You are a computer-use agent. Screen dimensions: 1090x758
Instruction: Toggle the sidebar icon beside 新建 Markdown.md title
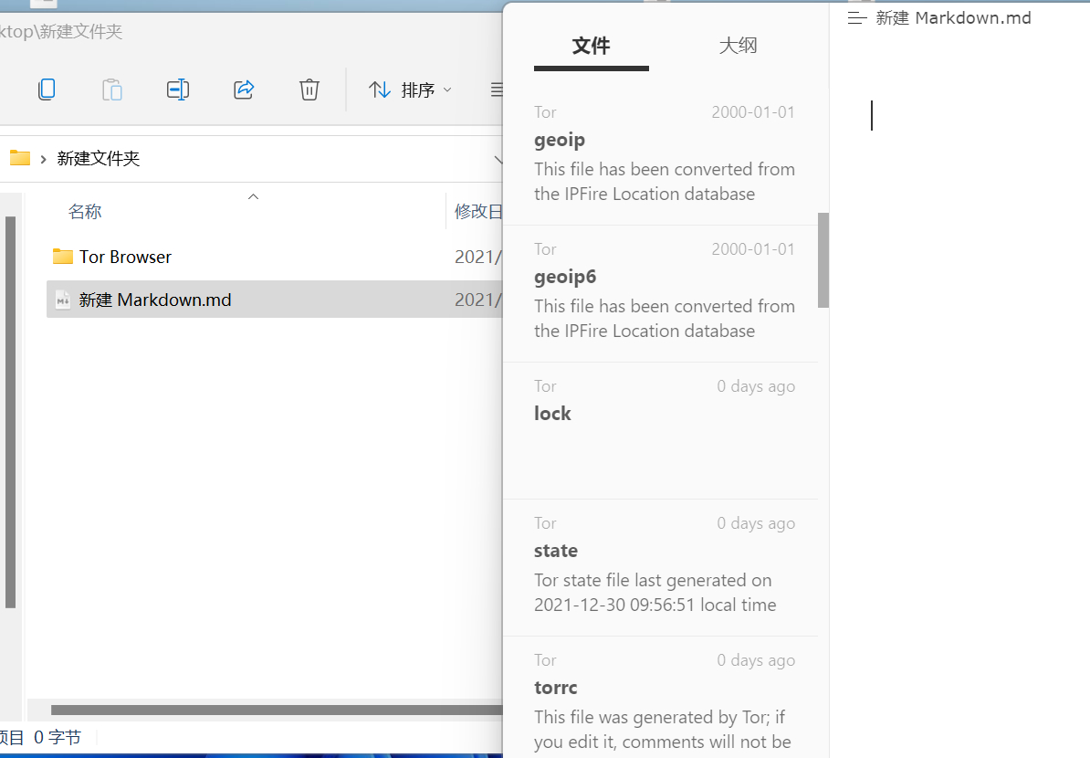click(857, 18)
